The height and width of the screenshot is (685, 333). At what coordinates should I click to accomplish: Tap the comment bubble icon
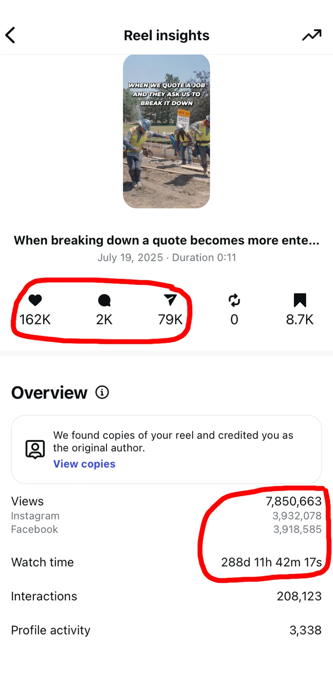(x=104, y=300)
